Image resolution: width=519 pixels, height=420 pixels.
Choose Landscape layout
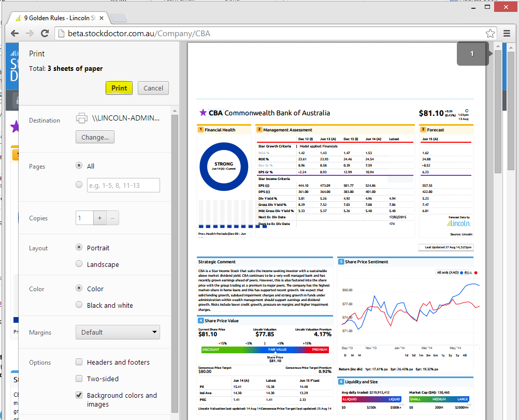point(79,264)
